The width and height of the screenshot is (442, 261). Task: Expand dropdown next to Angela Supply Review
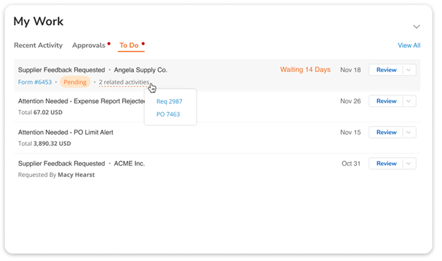tap(409, 70)
